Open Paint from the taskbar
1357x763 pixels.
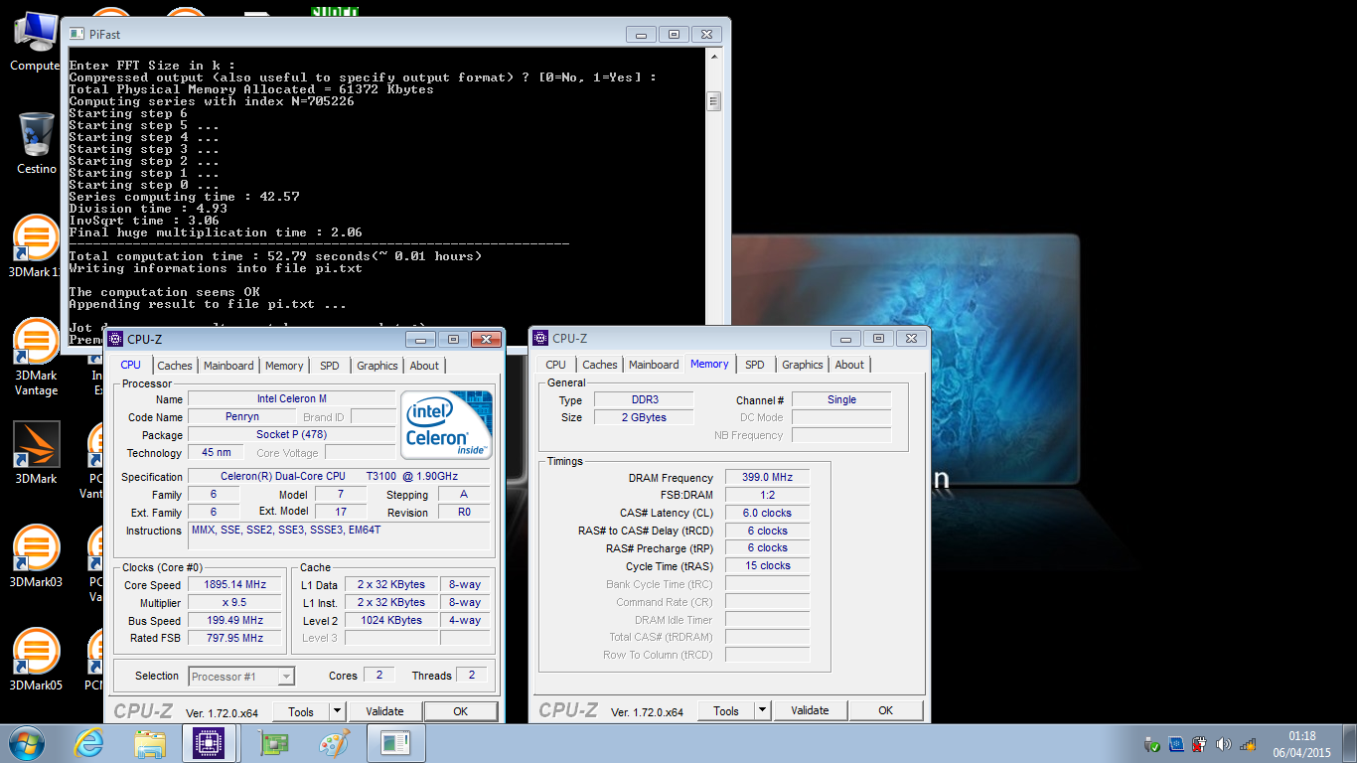click(x=333, y=742)
